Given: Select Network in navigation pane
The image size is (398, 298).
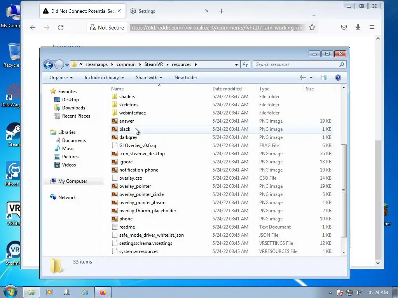Looking at the screenshot, I should [x=67, y=198].
